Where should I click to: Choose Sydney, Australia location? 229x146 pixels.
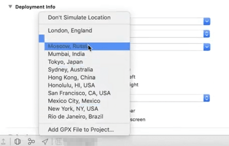(x=85, y=70)
